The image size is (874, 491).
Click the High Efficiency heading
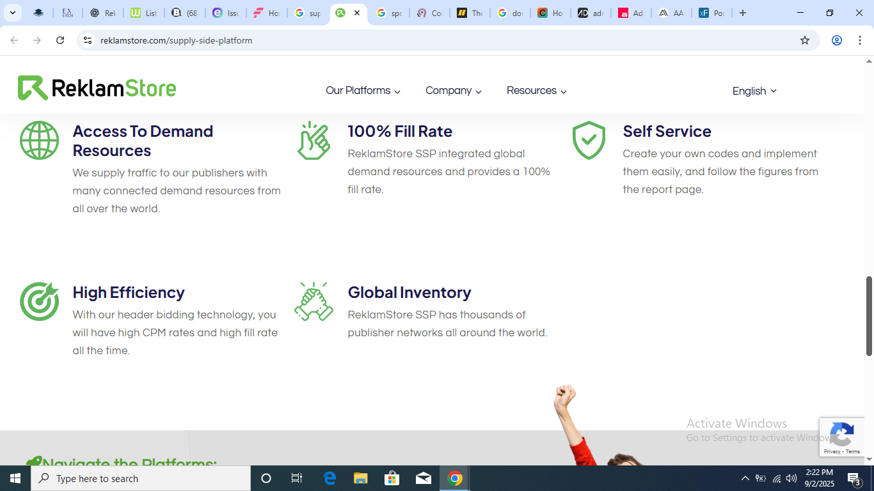pyautogui.click(x=129, y=292)
